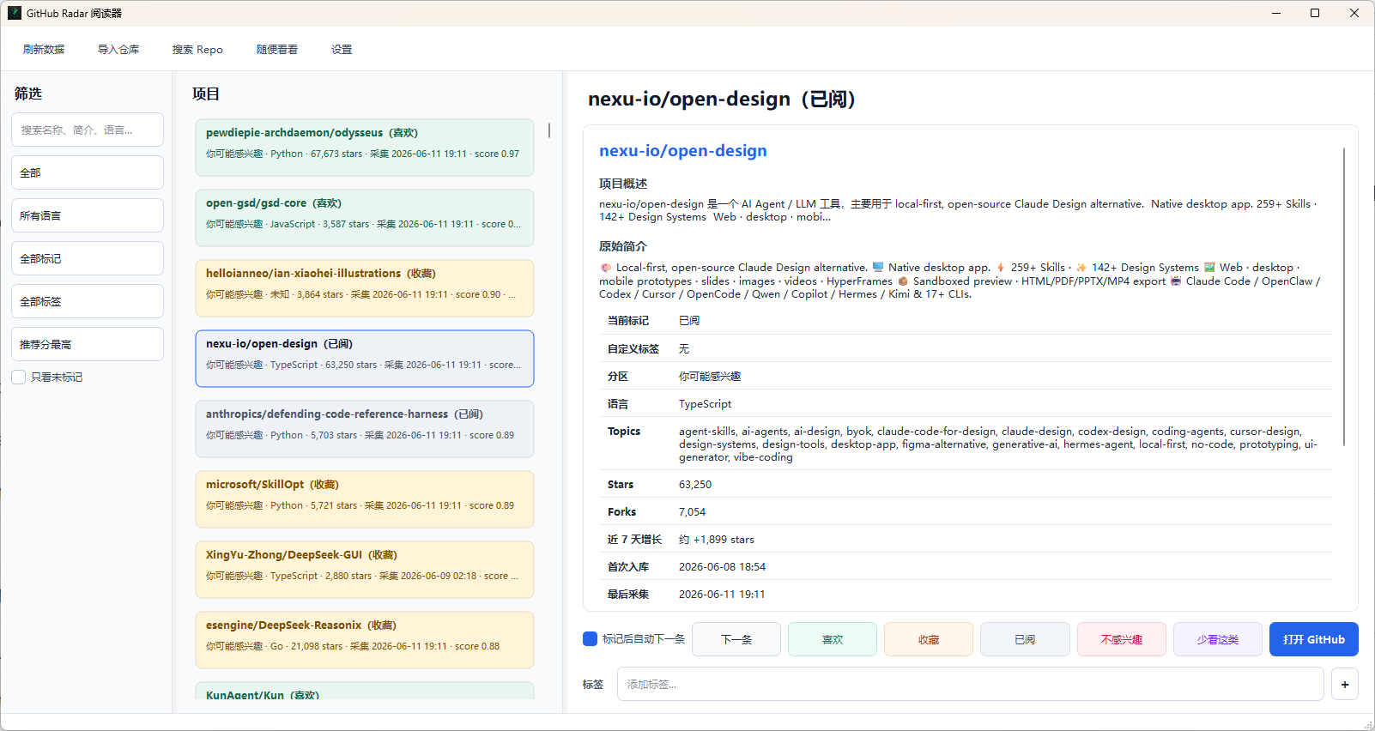This screenshot has width=1375, height=731.
Task: Select esengine/DeepSeek-Reasonix project card
Action: [365, 640]
